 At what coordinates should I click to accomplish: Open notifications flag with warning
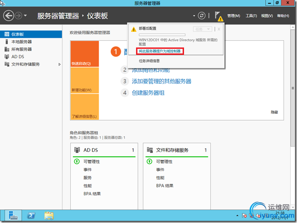pyautogui.click(x=219, y=16)
